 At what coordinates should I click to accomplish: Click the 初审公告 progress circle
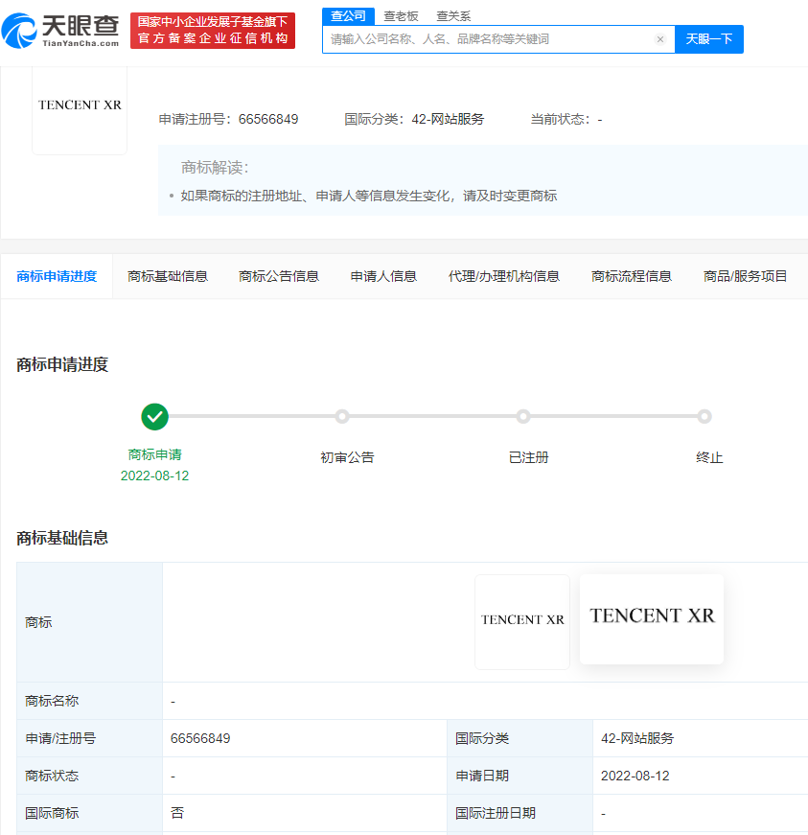(342, 416)
